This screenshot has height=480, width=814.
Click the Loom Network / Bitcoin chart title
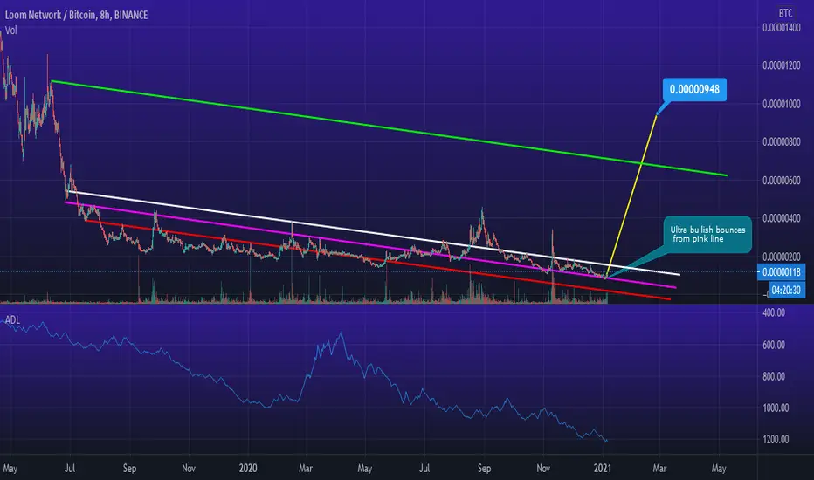(x=76, y=15)
